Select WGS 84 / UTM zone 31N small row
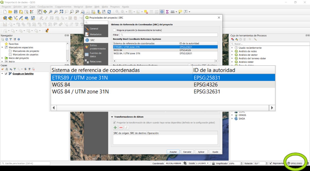 point(165,54)
